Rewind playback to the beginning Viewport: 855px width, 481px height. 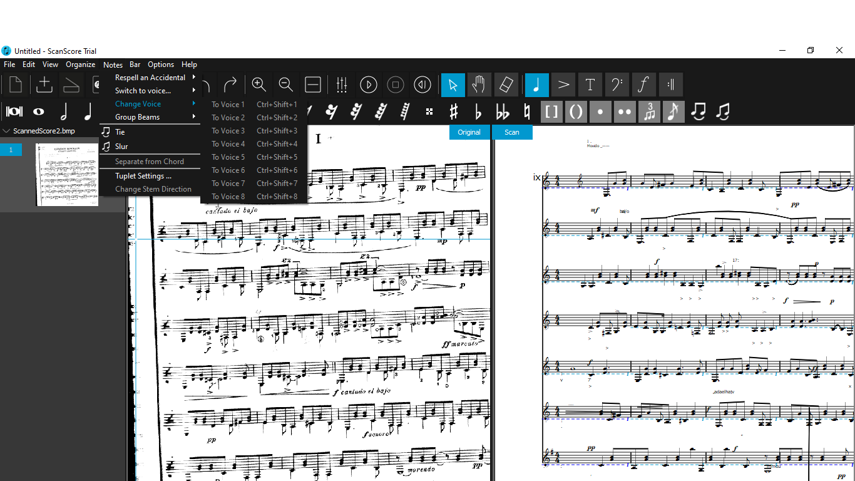(x=422, y=85)
